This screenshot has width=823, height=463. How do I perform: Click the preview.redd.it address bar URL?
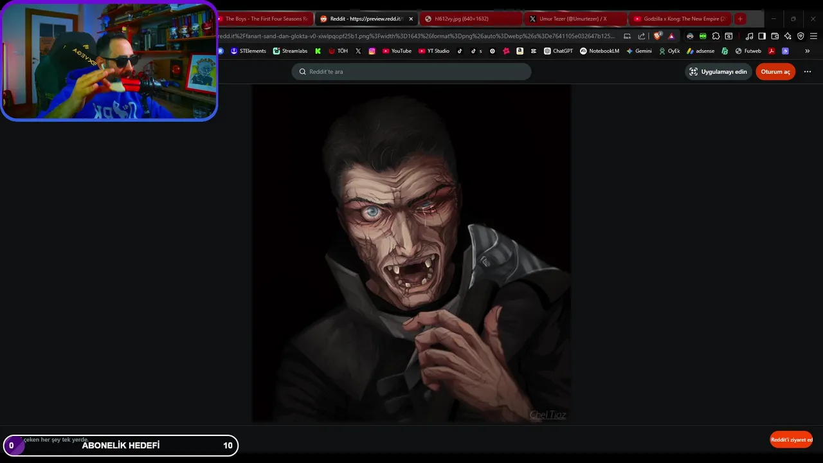tap(417, 36)
